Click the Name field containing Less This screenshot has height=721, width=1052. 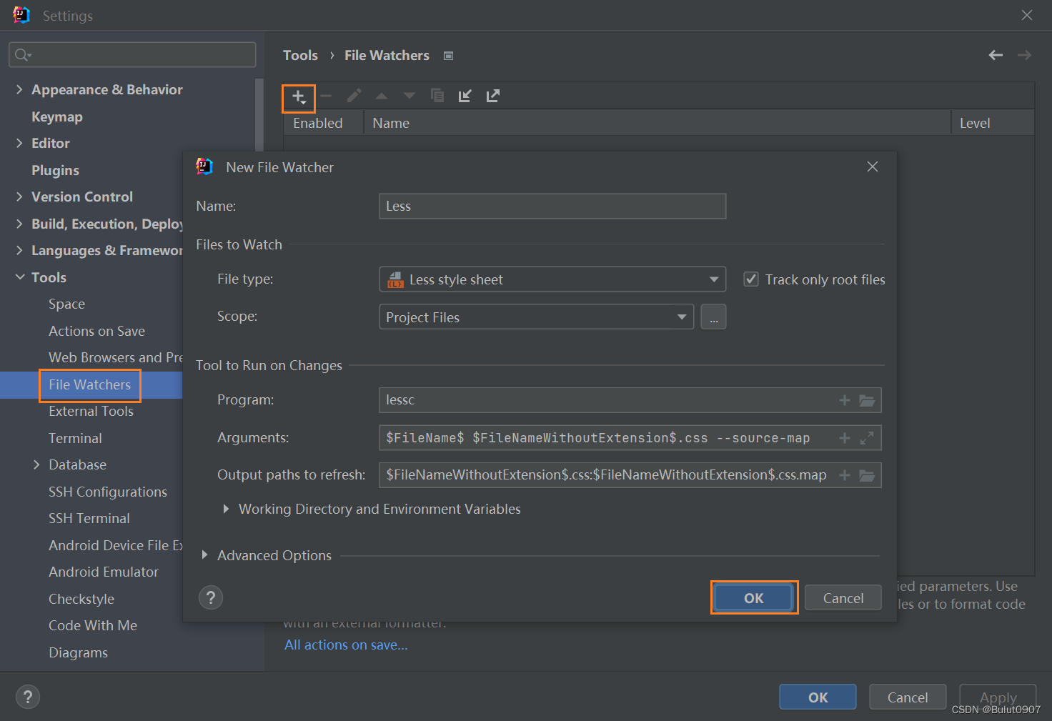552,206
